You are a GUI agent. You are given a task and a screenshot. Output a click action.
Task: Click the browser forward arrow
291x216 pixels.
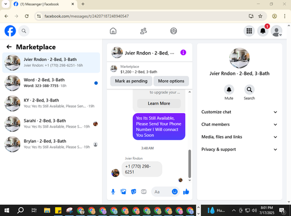(x=16, y=16)
